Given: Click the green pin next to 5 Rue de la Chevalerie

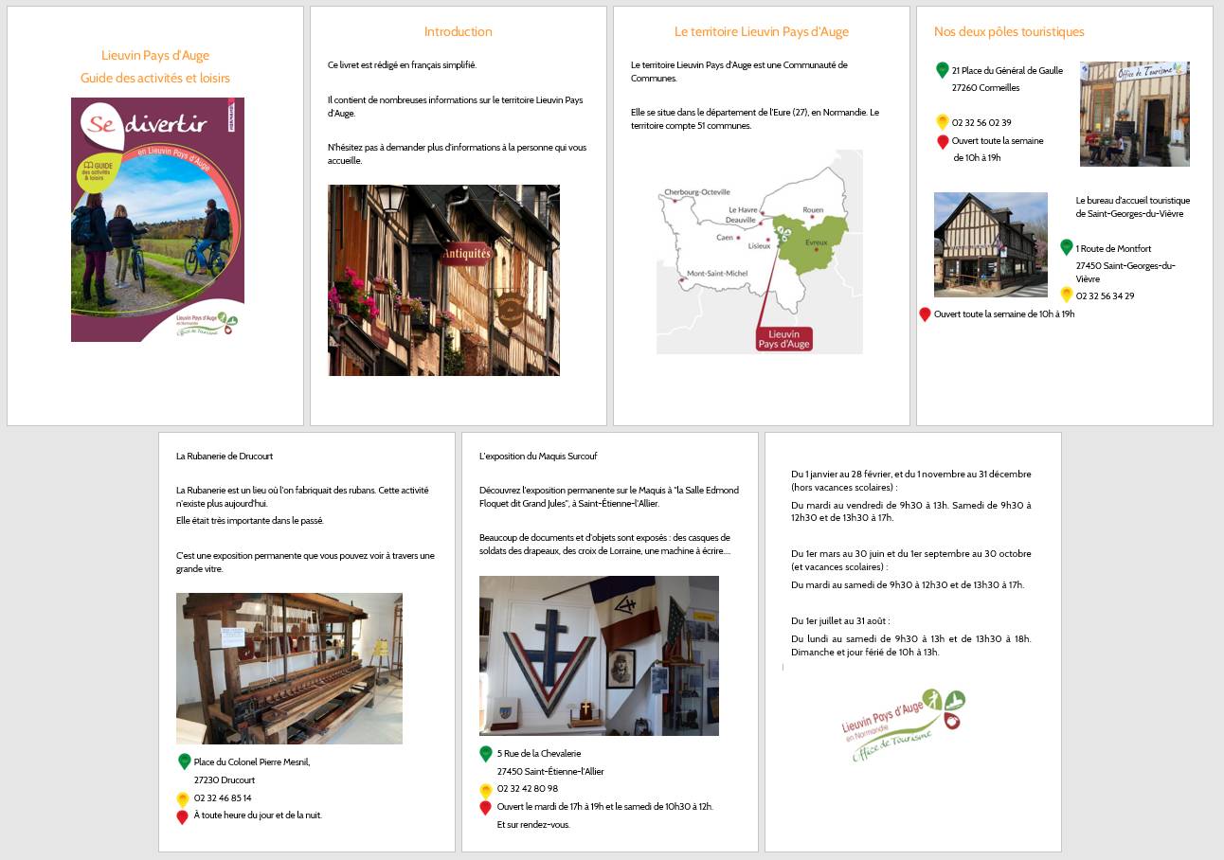Looking at the screenshot, I should 486,754.
